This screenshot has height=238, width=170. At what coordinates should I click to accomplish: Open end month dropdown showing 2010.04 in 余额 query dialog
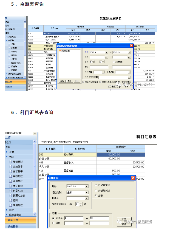coord(129,52)
